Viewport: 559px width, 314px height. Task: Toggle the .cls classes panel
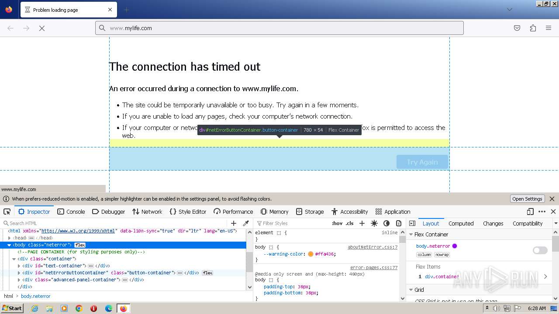[350, 223]
